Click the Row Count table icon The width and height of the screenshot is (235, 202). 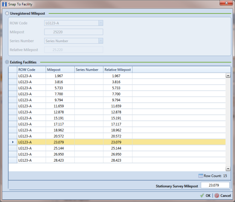pyautogui.click(x=201, y=176)
